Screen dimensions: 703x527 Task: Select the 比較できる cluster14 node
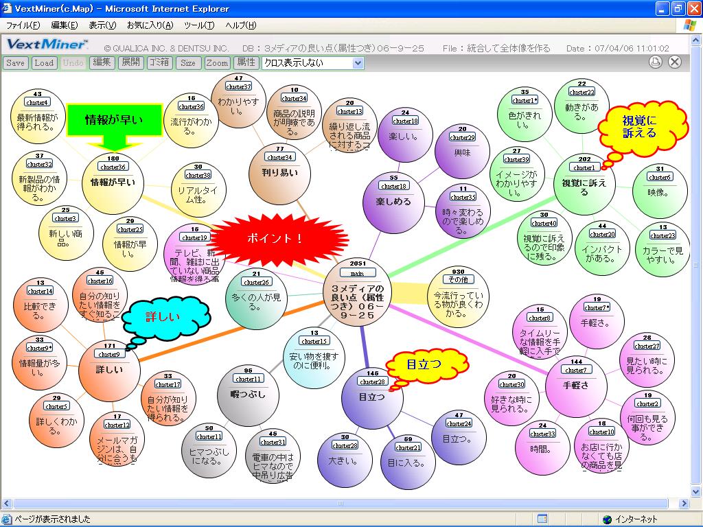41,305
